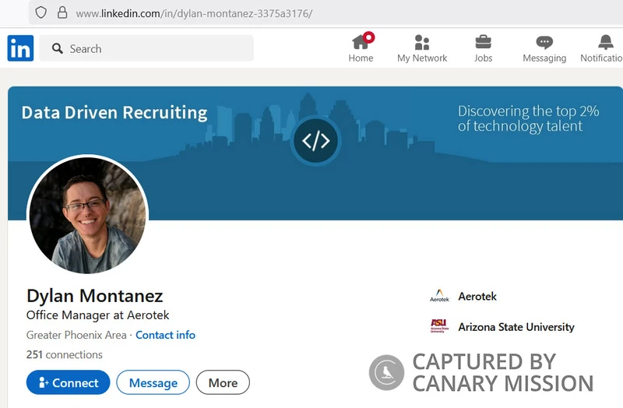The height and width of the screenshot is (408, 623).
Task: Open the Contact info link
Action: [x=165, y=335]
